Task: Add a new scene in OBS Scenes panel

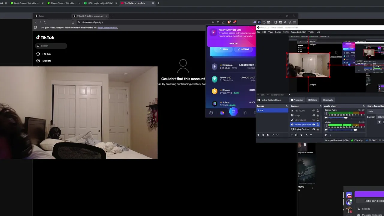Action: tap(258, 135)
